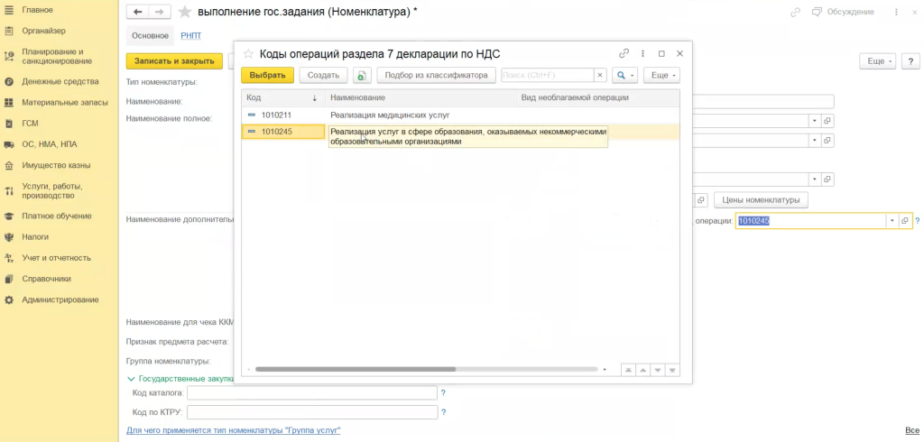This screenshot has width=924, height=442.
Task: Copy link to the dialog via chain icon
Action: click(624, 54)
